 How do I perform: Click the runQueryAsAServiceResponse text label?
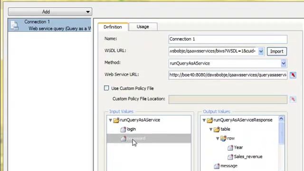point(243,120)
